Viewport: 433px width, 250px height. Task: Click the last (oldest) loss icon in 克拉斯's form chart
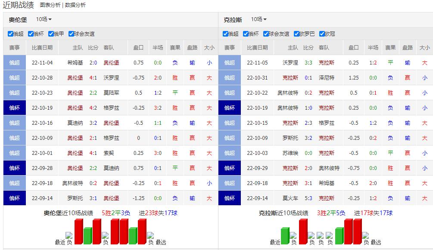coord(365,236)
